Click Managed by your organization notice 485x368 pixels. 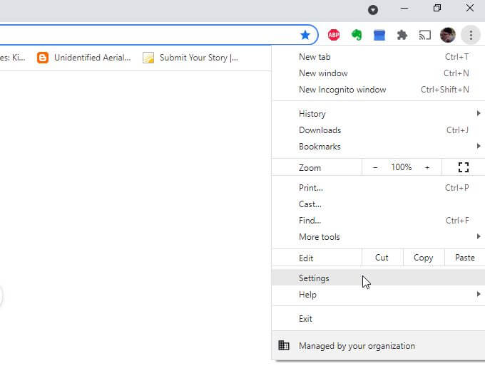(357, 346)
